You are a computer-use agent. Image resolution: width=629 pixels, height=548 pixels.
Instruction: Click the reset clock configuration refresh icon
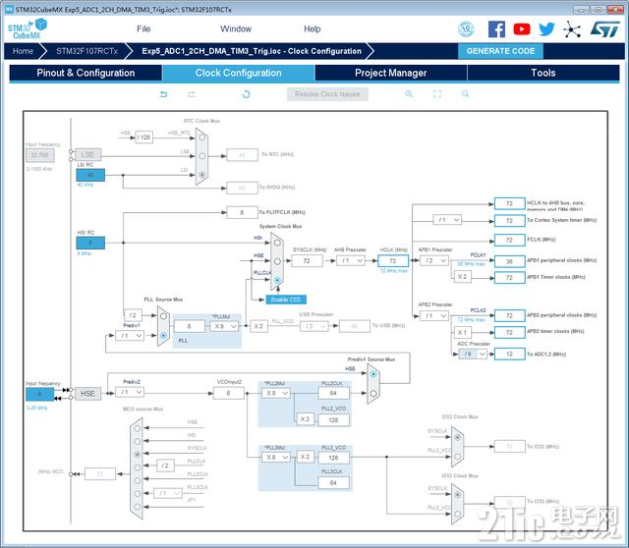[x=247, y=94]
